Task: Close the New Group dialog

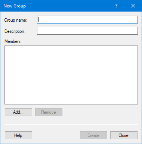Action: [x=124, y=135]
